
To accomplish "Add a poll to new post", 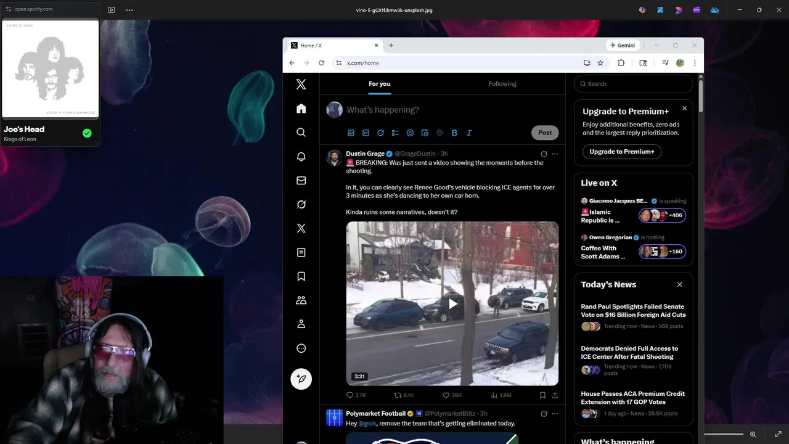I will pyautogui.click(x=395, y=133).
